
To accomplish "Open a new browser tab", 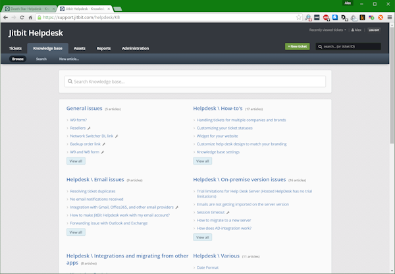I will pyautogui.click(x=118, y=9).
